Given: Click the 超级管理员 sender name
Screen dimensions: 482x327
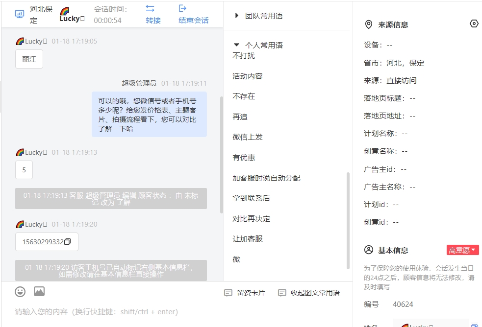Looking at the screenshot, I should tap(139, 83).
